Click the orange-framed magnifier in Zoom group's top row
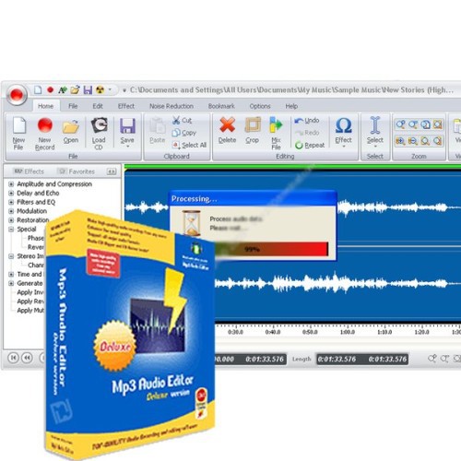The image size is (461, 461). pos(438,124)
